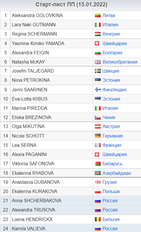141x232 pixels.
Task: Follow the Австрия link
Action: (111, 127)
